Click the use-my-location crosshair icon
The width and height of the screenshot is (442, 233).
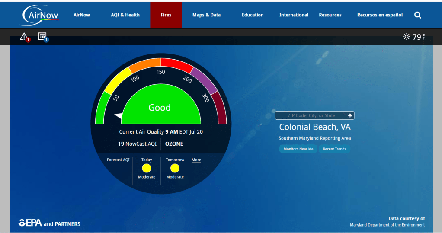pos(350,115)
